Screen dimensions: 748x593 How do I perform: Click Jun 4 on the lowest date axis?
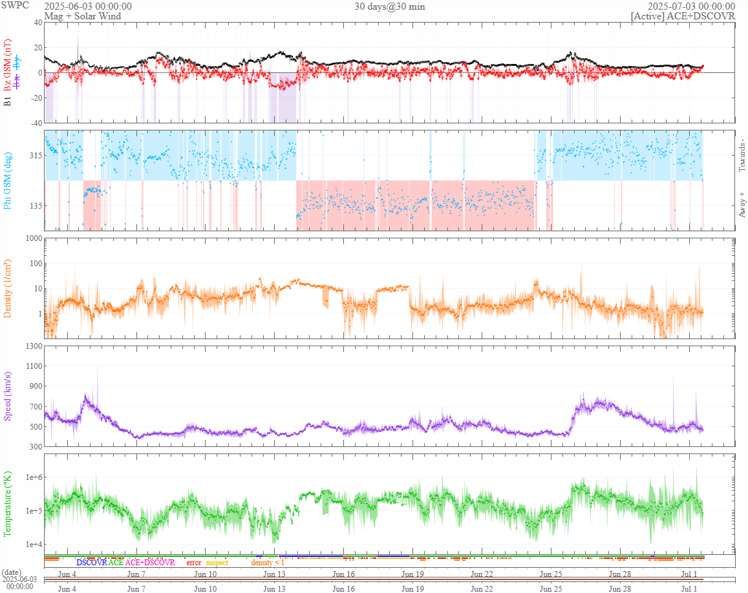click(67, 588)
